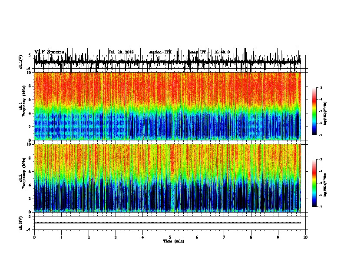Click time axis end tick label "10"
Viewport: 344px width, 266px height.
305,237
